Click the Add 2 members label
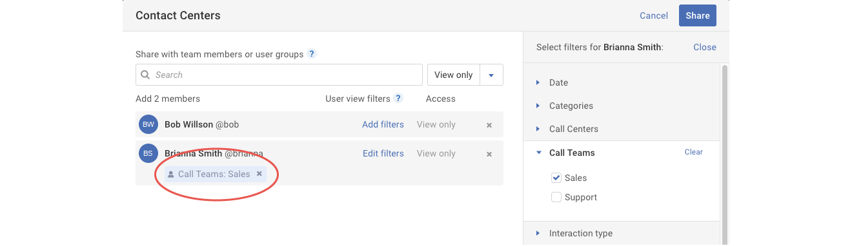The image size is (852, 246). [168, 99]
